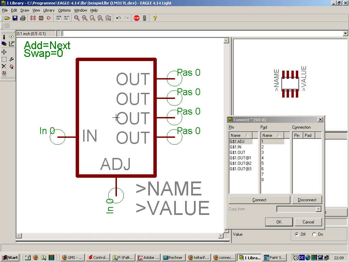Click the Zoom select area icon
The width and height of the screenshot is (349, 262).
[108, 18]
